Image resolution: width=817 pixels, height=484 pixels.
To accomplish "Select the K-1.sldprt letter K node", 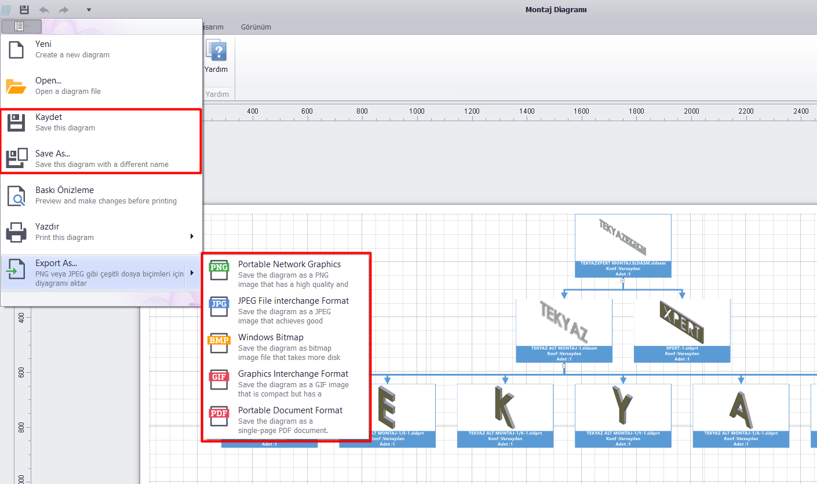I will pyautogui.click(x=505, y=416).
